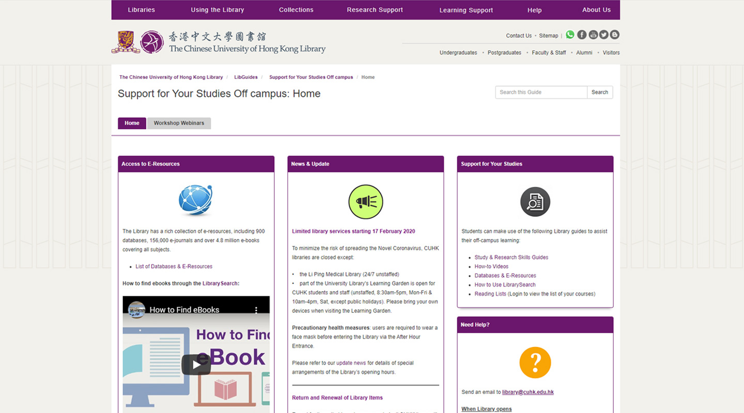Click the library name logo text in header
Viewport: 744px width, 413px height.
(247, 42)
